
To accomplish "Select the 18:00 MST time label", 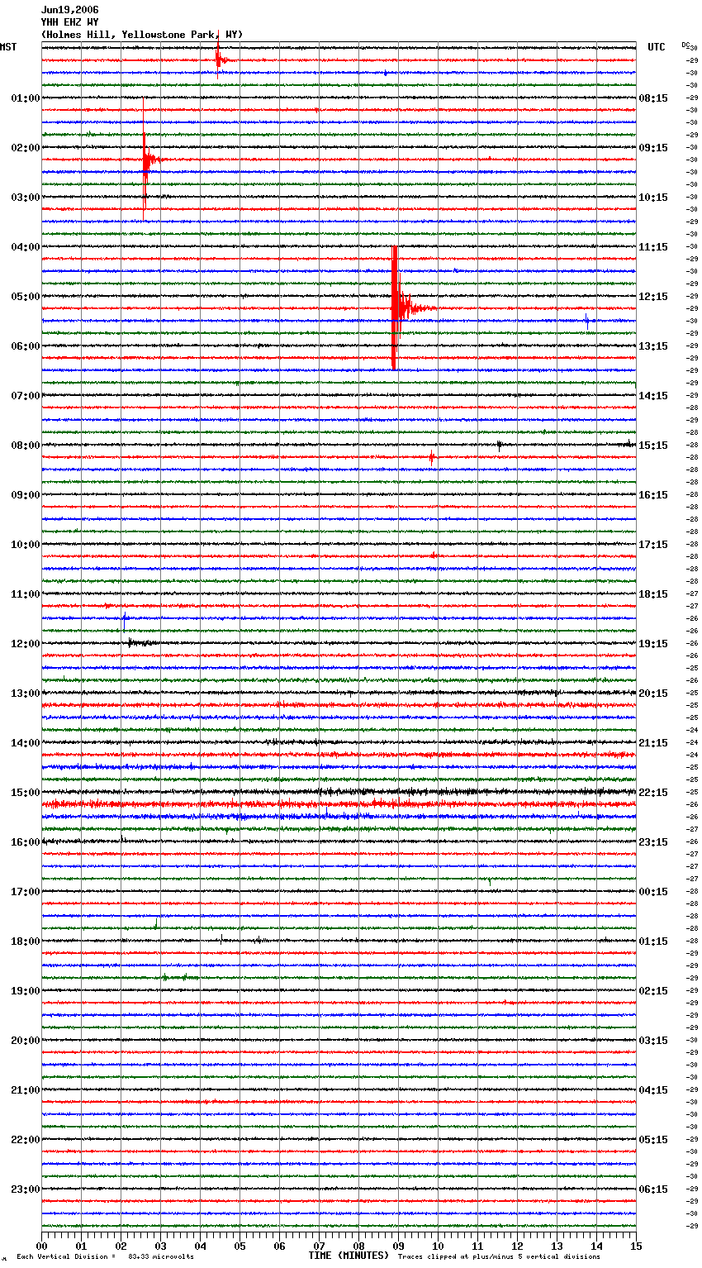I will point(26,941).
